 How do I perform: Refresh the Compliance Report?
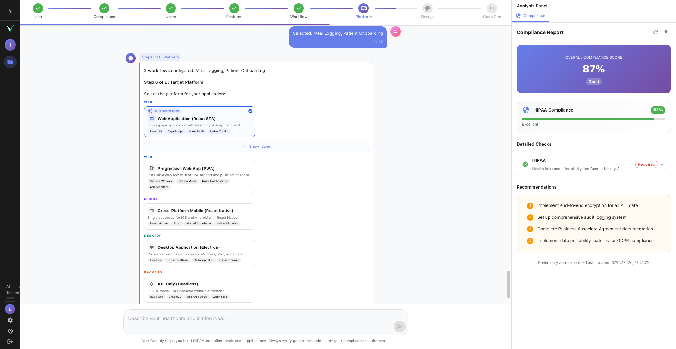tap(656, 32)
